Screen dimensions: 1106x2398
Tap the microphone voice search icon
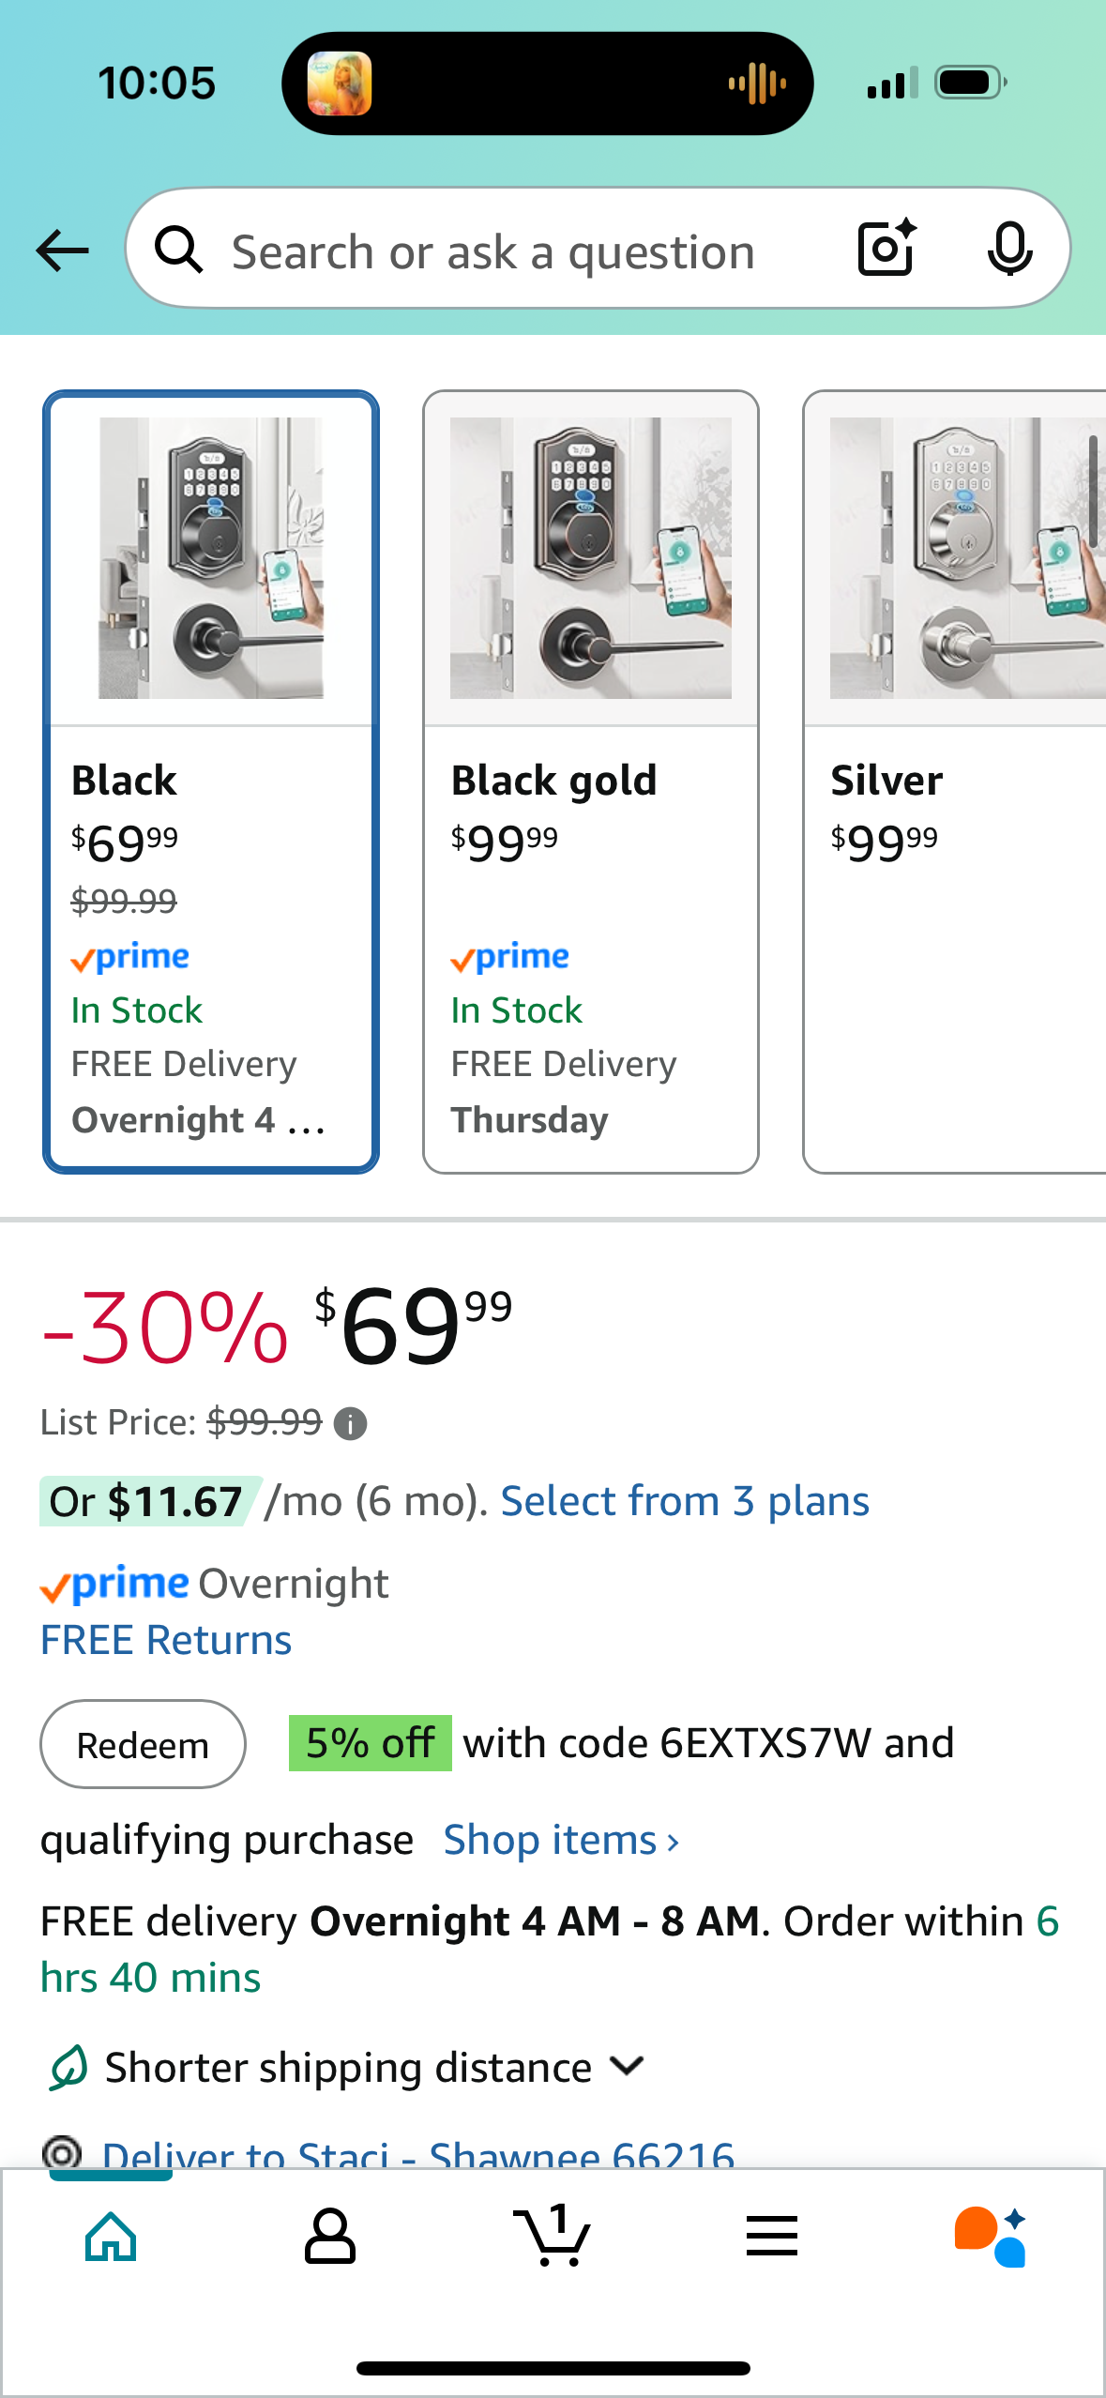pos(1009,250)
